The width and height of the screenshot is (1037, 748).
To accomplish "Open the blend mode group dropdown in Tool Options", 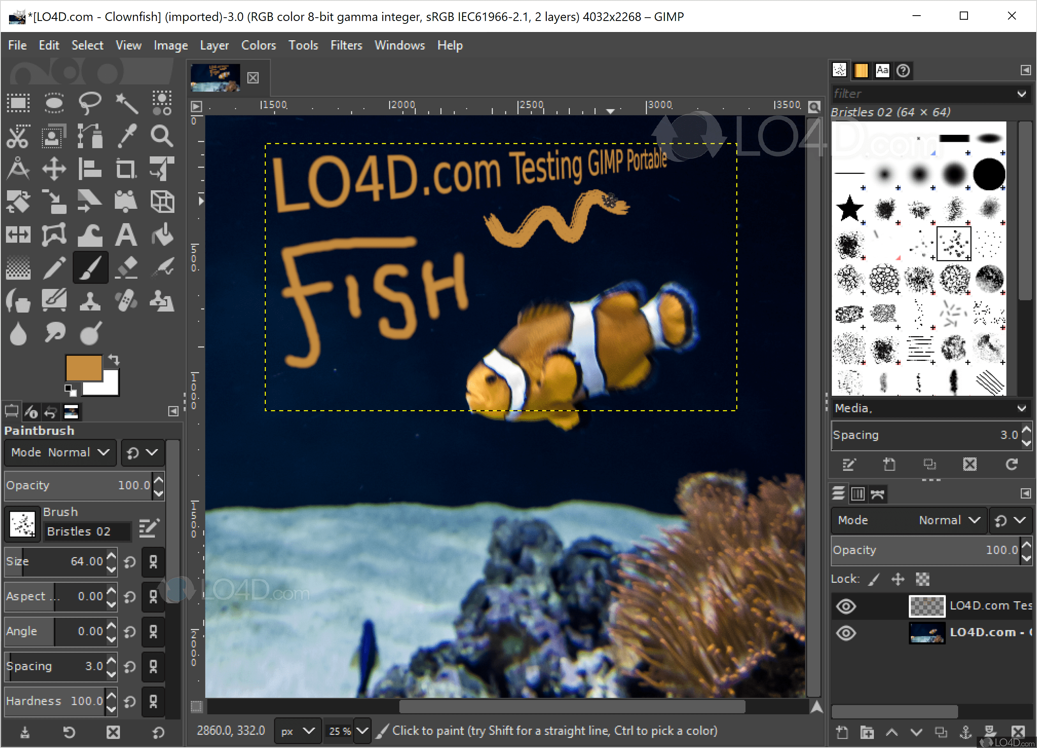I will [x=143, y=452].
